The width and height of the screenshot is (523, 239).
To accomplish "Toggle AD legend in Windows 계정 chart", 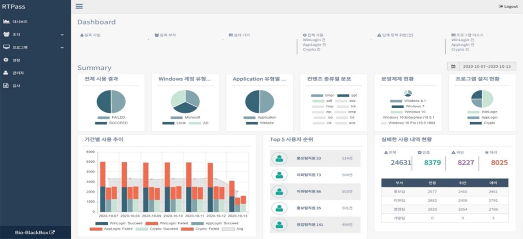I will coord(199,123).
